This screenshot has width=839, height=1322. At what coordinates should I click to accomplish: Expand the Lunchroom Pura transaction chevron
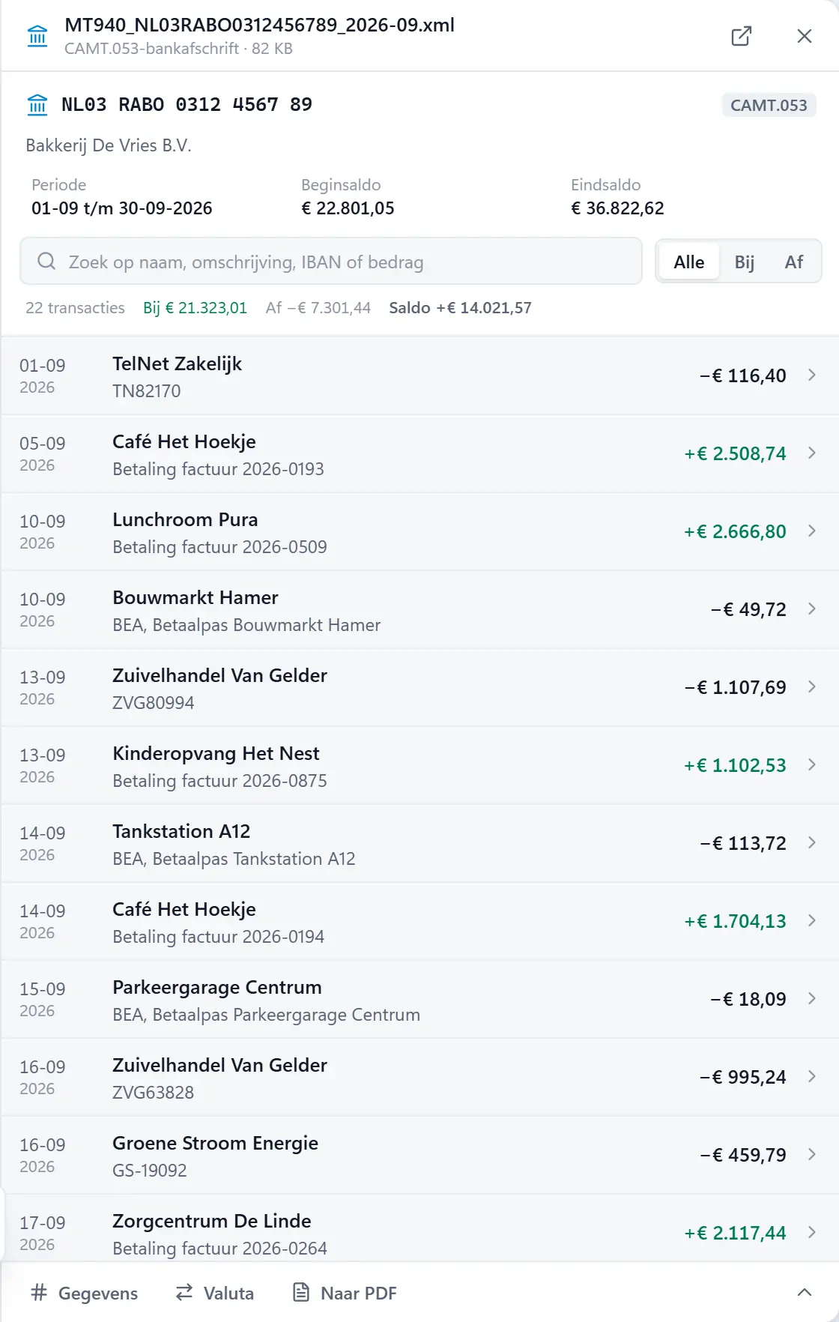pos(812,531)
